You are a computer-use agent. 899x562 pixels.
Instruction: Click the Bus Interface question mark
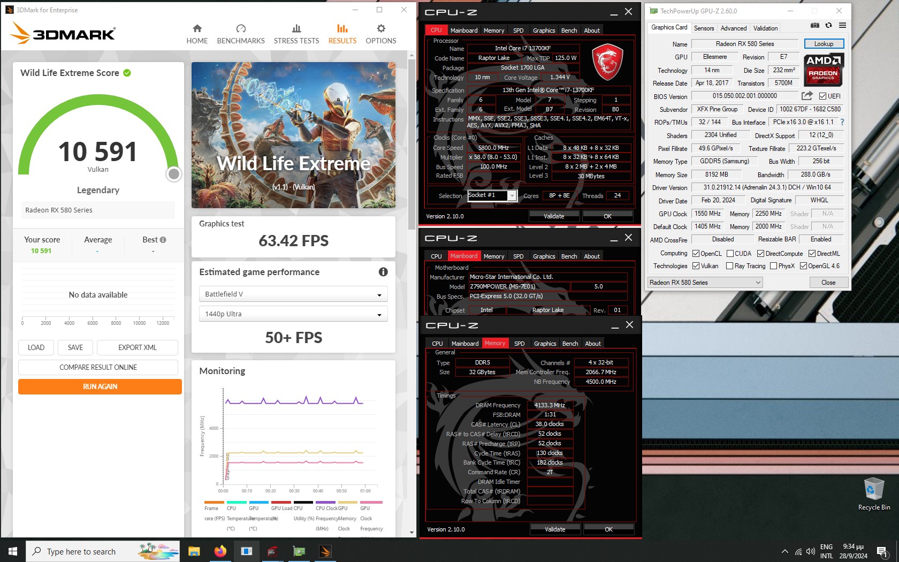click(x=842, y=122)
